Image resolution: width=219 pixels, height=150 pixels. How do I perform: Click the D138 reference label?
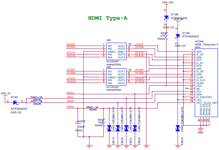(175, 14)
